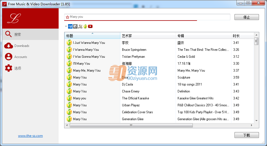267x146 pixels.
Task: Select the Top 100 Kids Party Playlist cell
Action: tap(203, 112)
